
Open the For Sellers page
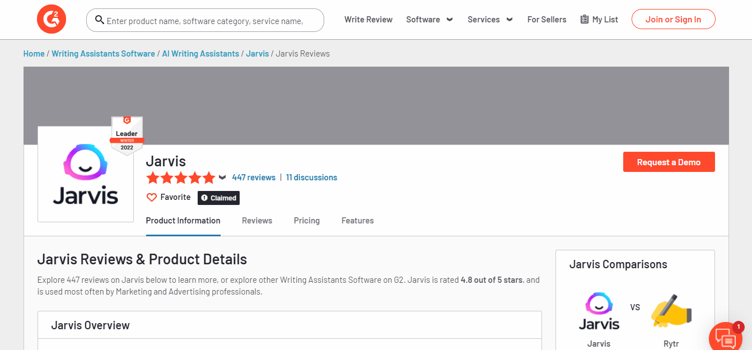547,20
